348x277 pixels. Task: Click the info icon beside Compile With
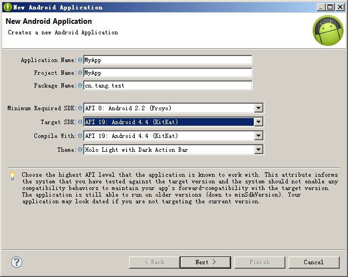80,136
